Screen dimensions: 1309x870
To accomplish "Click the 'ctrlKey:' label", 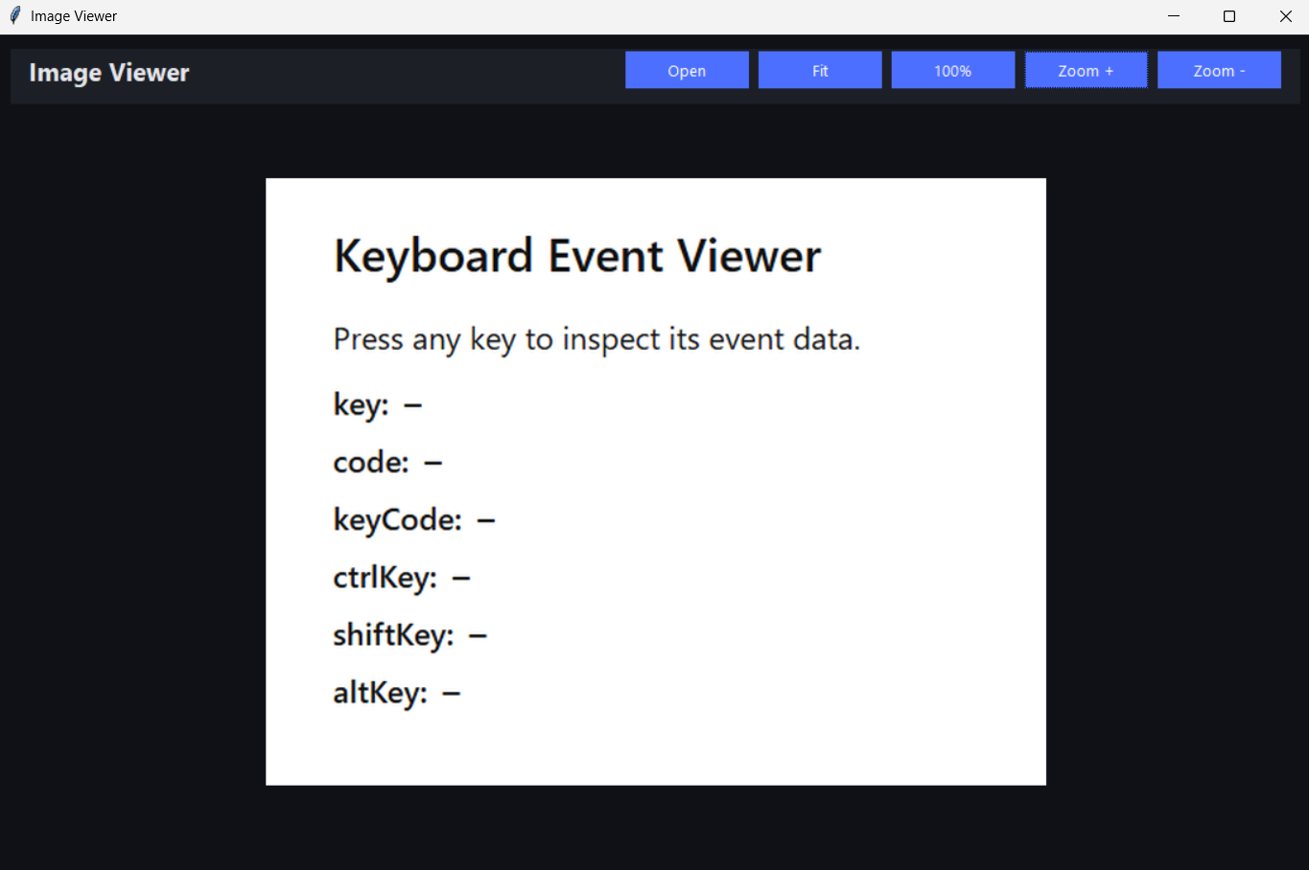I will [385, 578].
